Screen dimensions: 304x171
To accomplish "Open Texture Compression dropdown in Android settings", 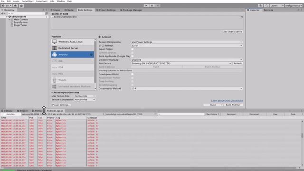I will point(187,42).
